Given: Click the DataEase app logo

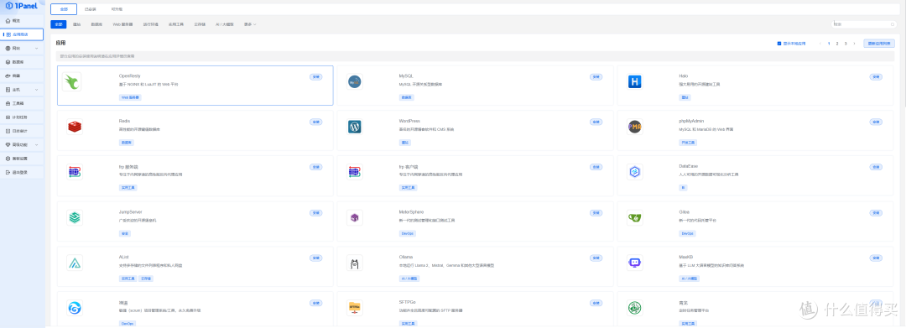Looking at the screenshot, I should tap(635, 172).
